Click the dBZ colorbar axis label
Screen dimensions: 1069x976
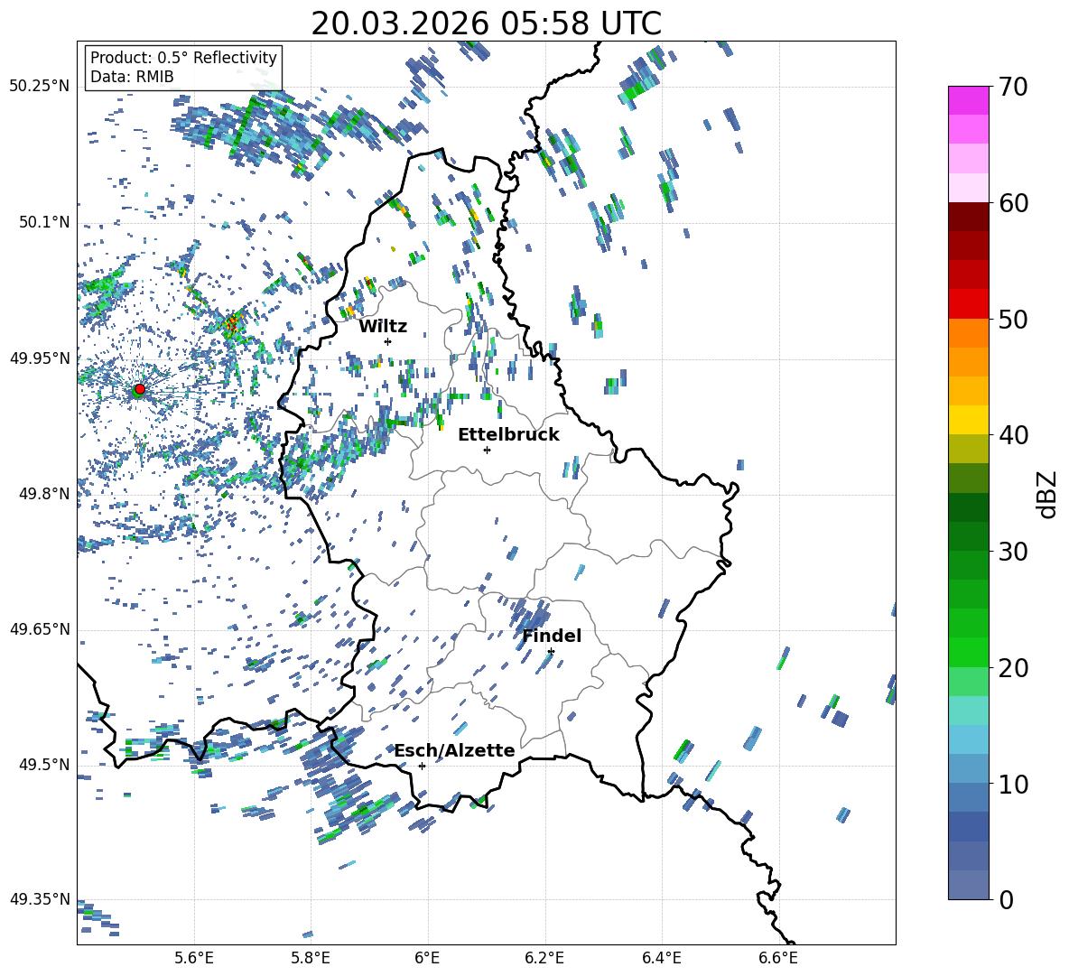pos(1047,494)
